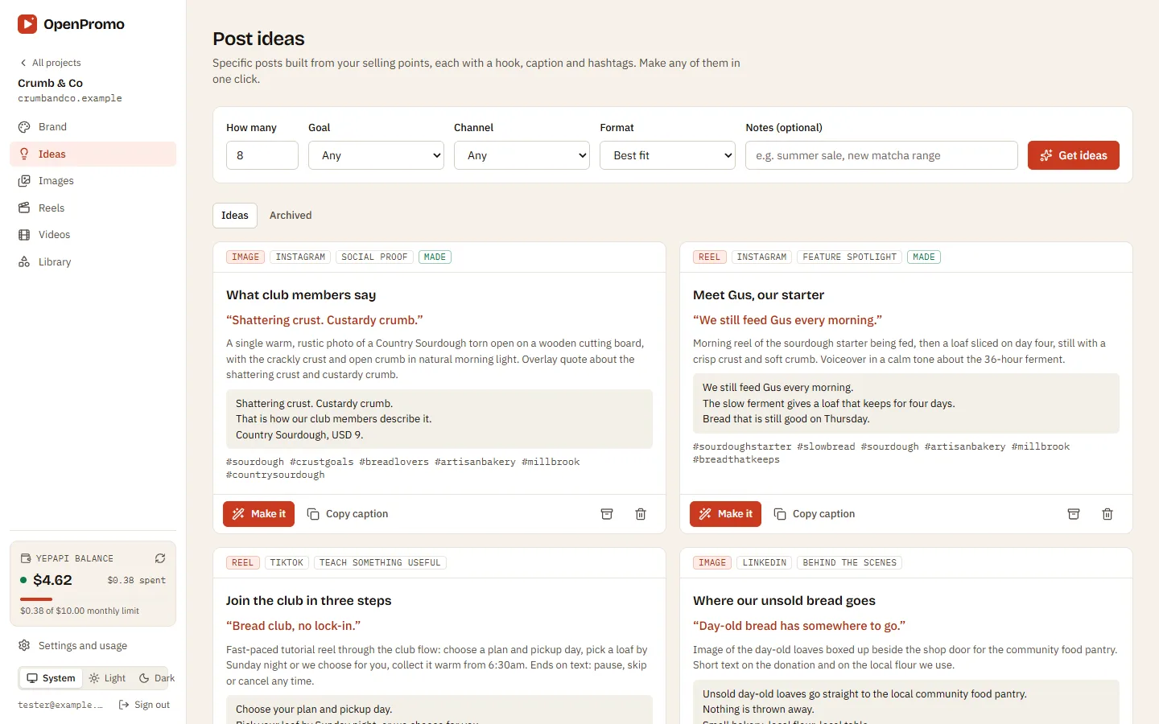Screen dimensions: 1159x724
Task: Delete the What club members say idea
Action: 641,514
